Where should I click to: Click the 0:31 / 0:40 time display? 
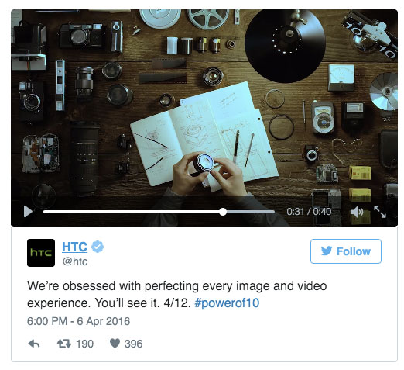click(309, 212)
